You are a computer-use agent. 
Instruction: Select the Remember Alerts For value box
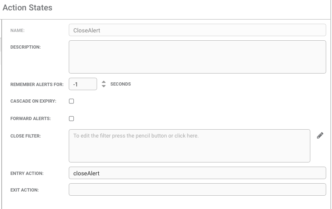tap(83, 84)
